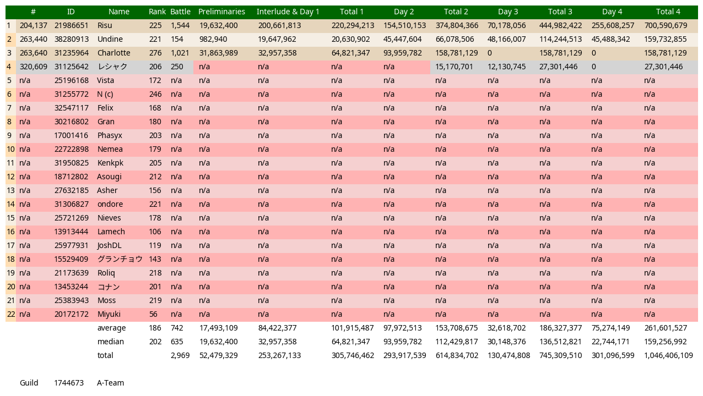Select the name cell Miyuki
Viewport: 703px width, 396px height.
[x=109, y=315]
